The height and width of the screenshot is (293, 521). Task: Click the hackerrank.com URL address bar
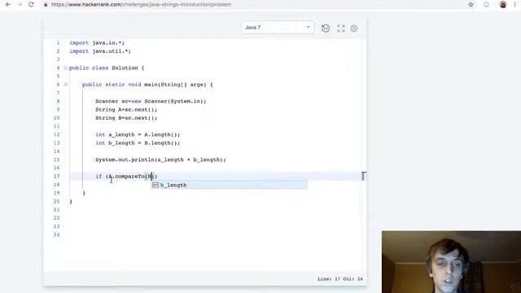[x=141, y=5]
